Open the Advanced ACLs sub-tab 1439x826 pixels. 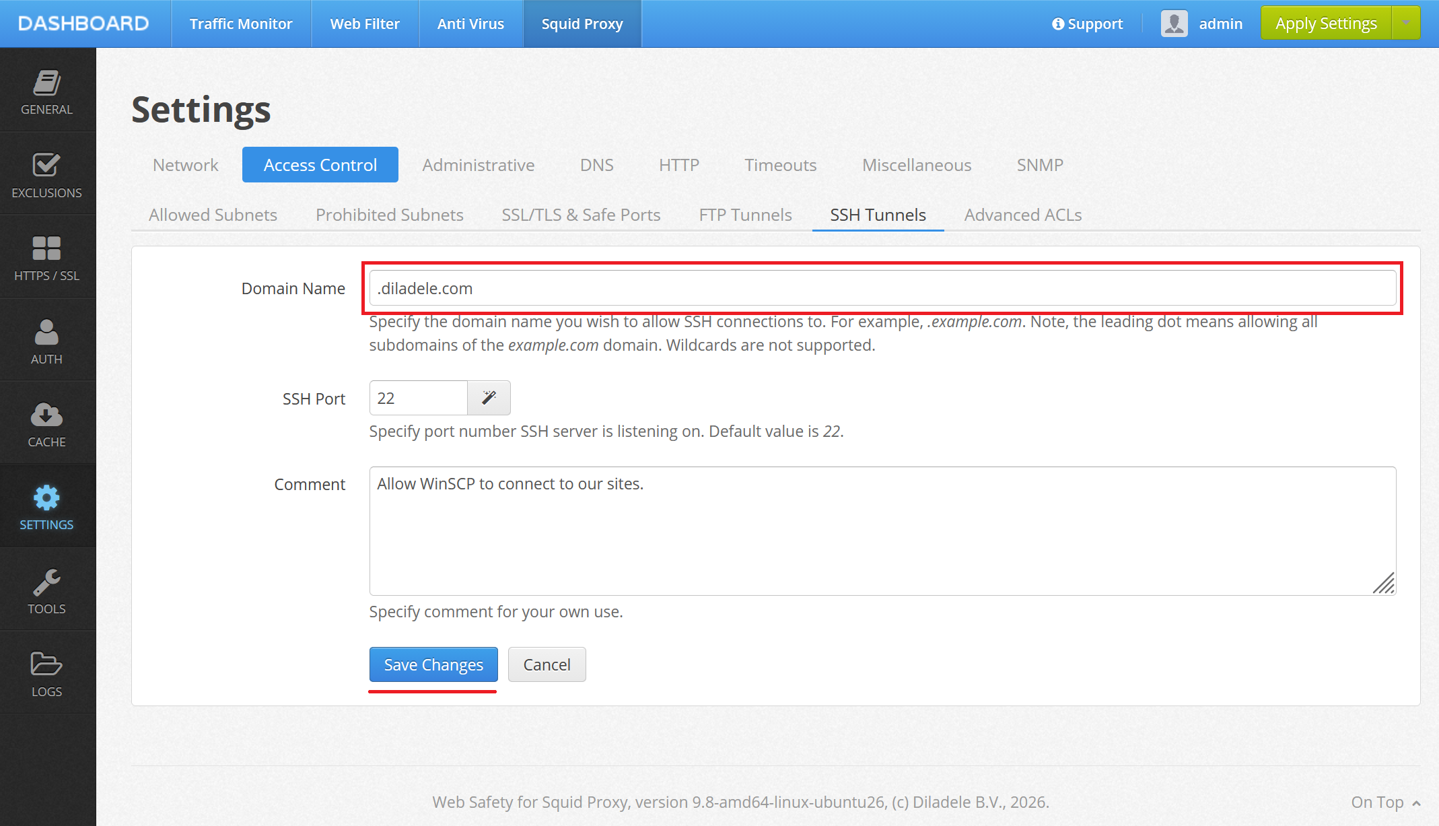coord(1023,215)
